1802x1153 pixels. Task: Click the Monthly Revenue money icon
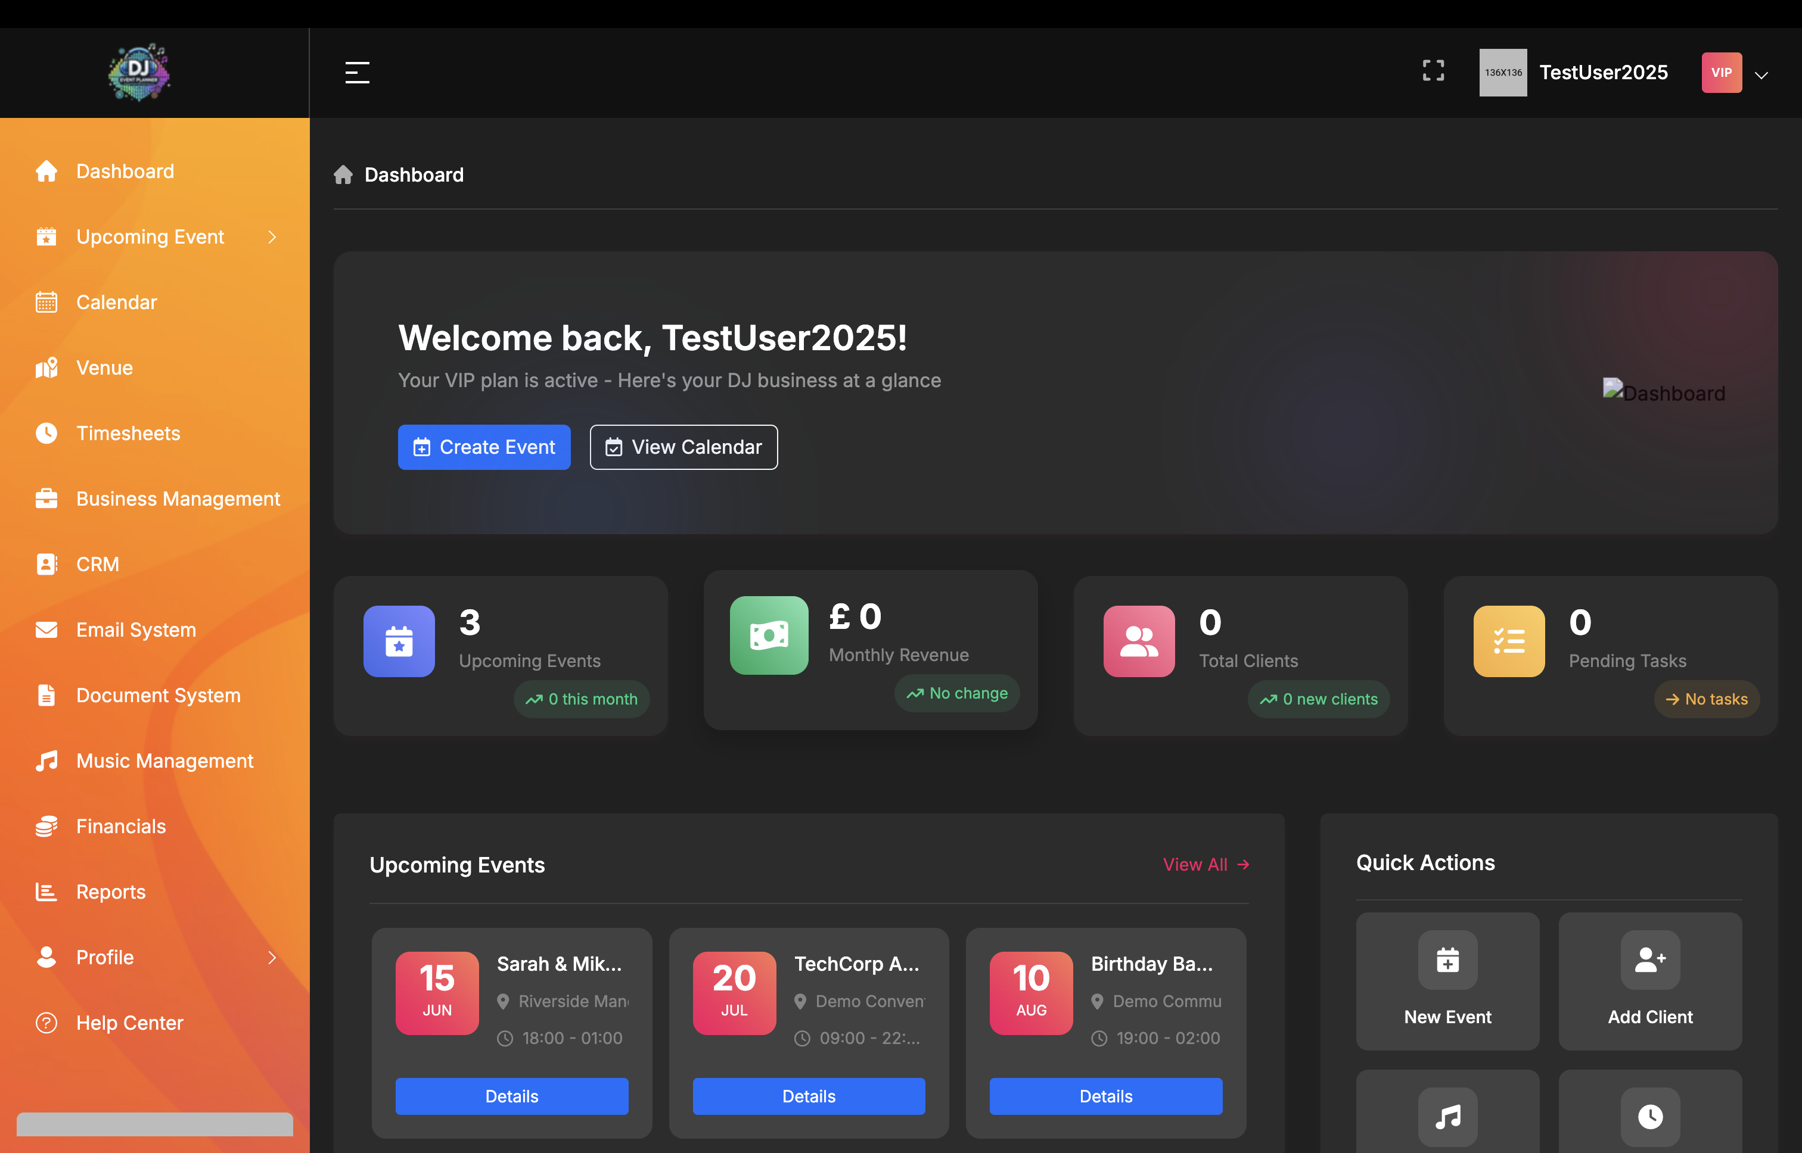click(769, 635)
